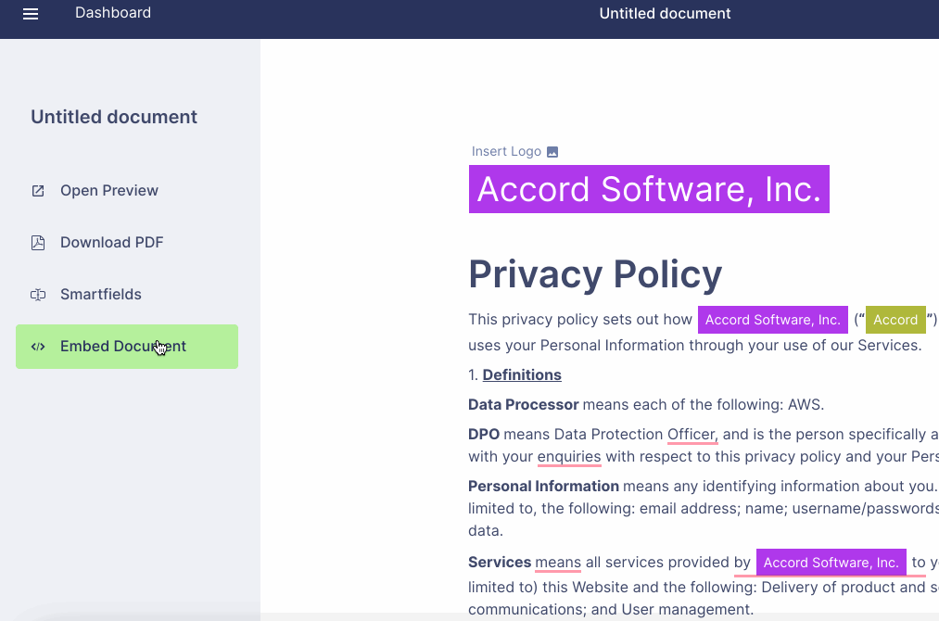
Task: Click the Open Preview external-link icon
Action: pyautogui.click(x=38, y=190)
